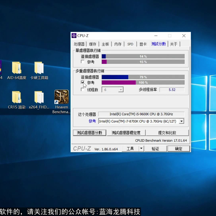Switch to the 内存 tab
Screen dimensions: 216x216
point(118,44)
